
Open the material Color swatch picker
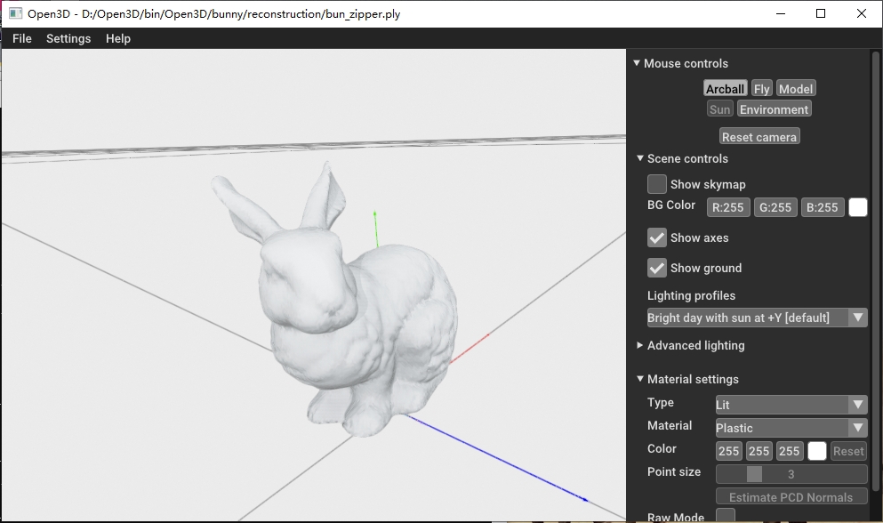point(817,451)
